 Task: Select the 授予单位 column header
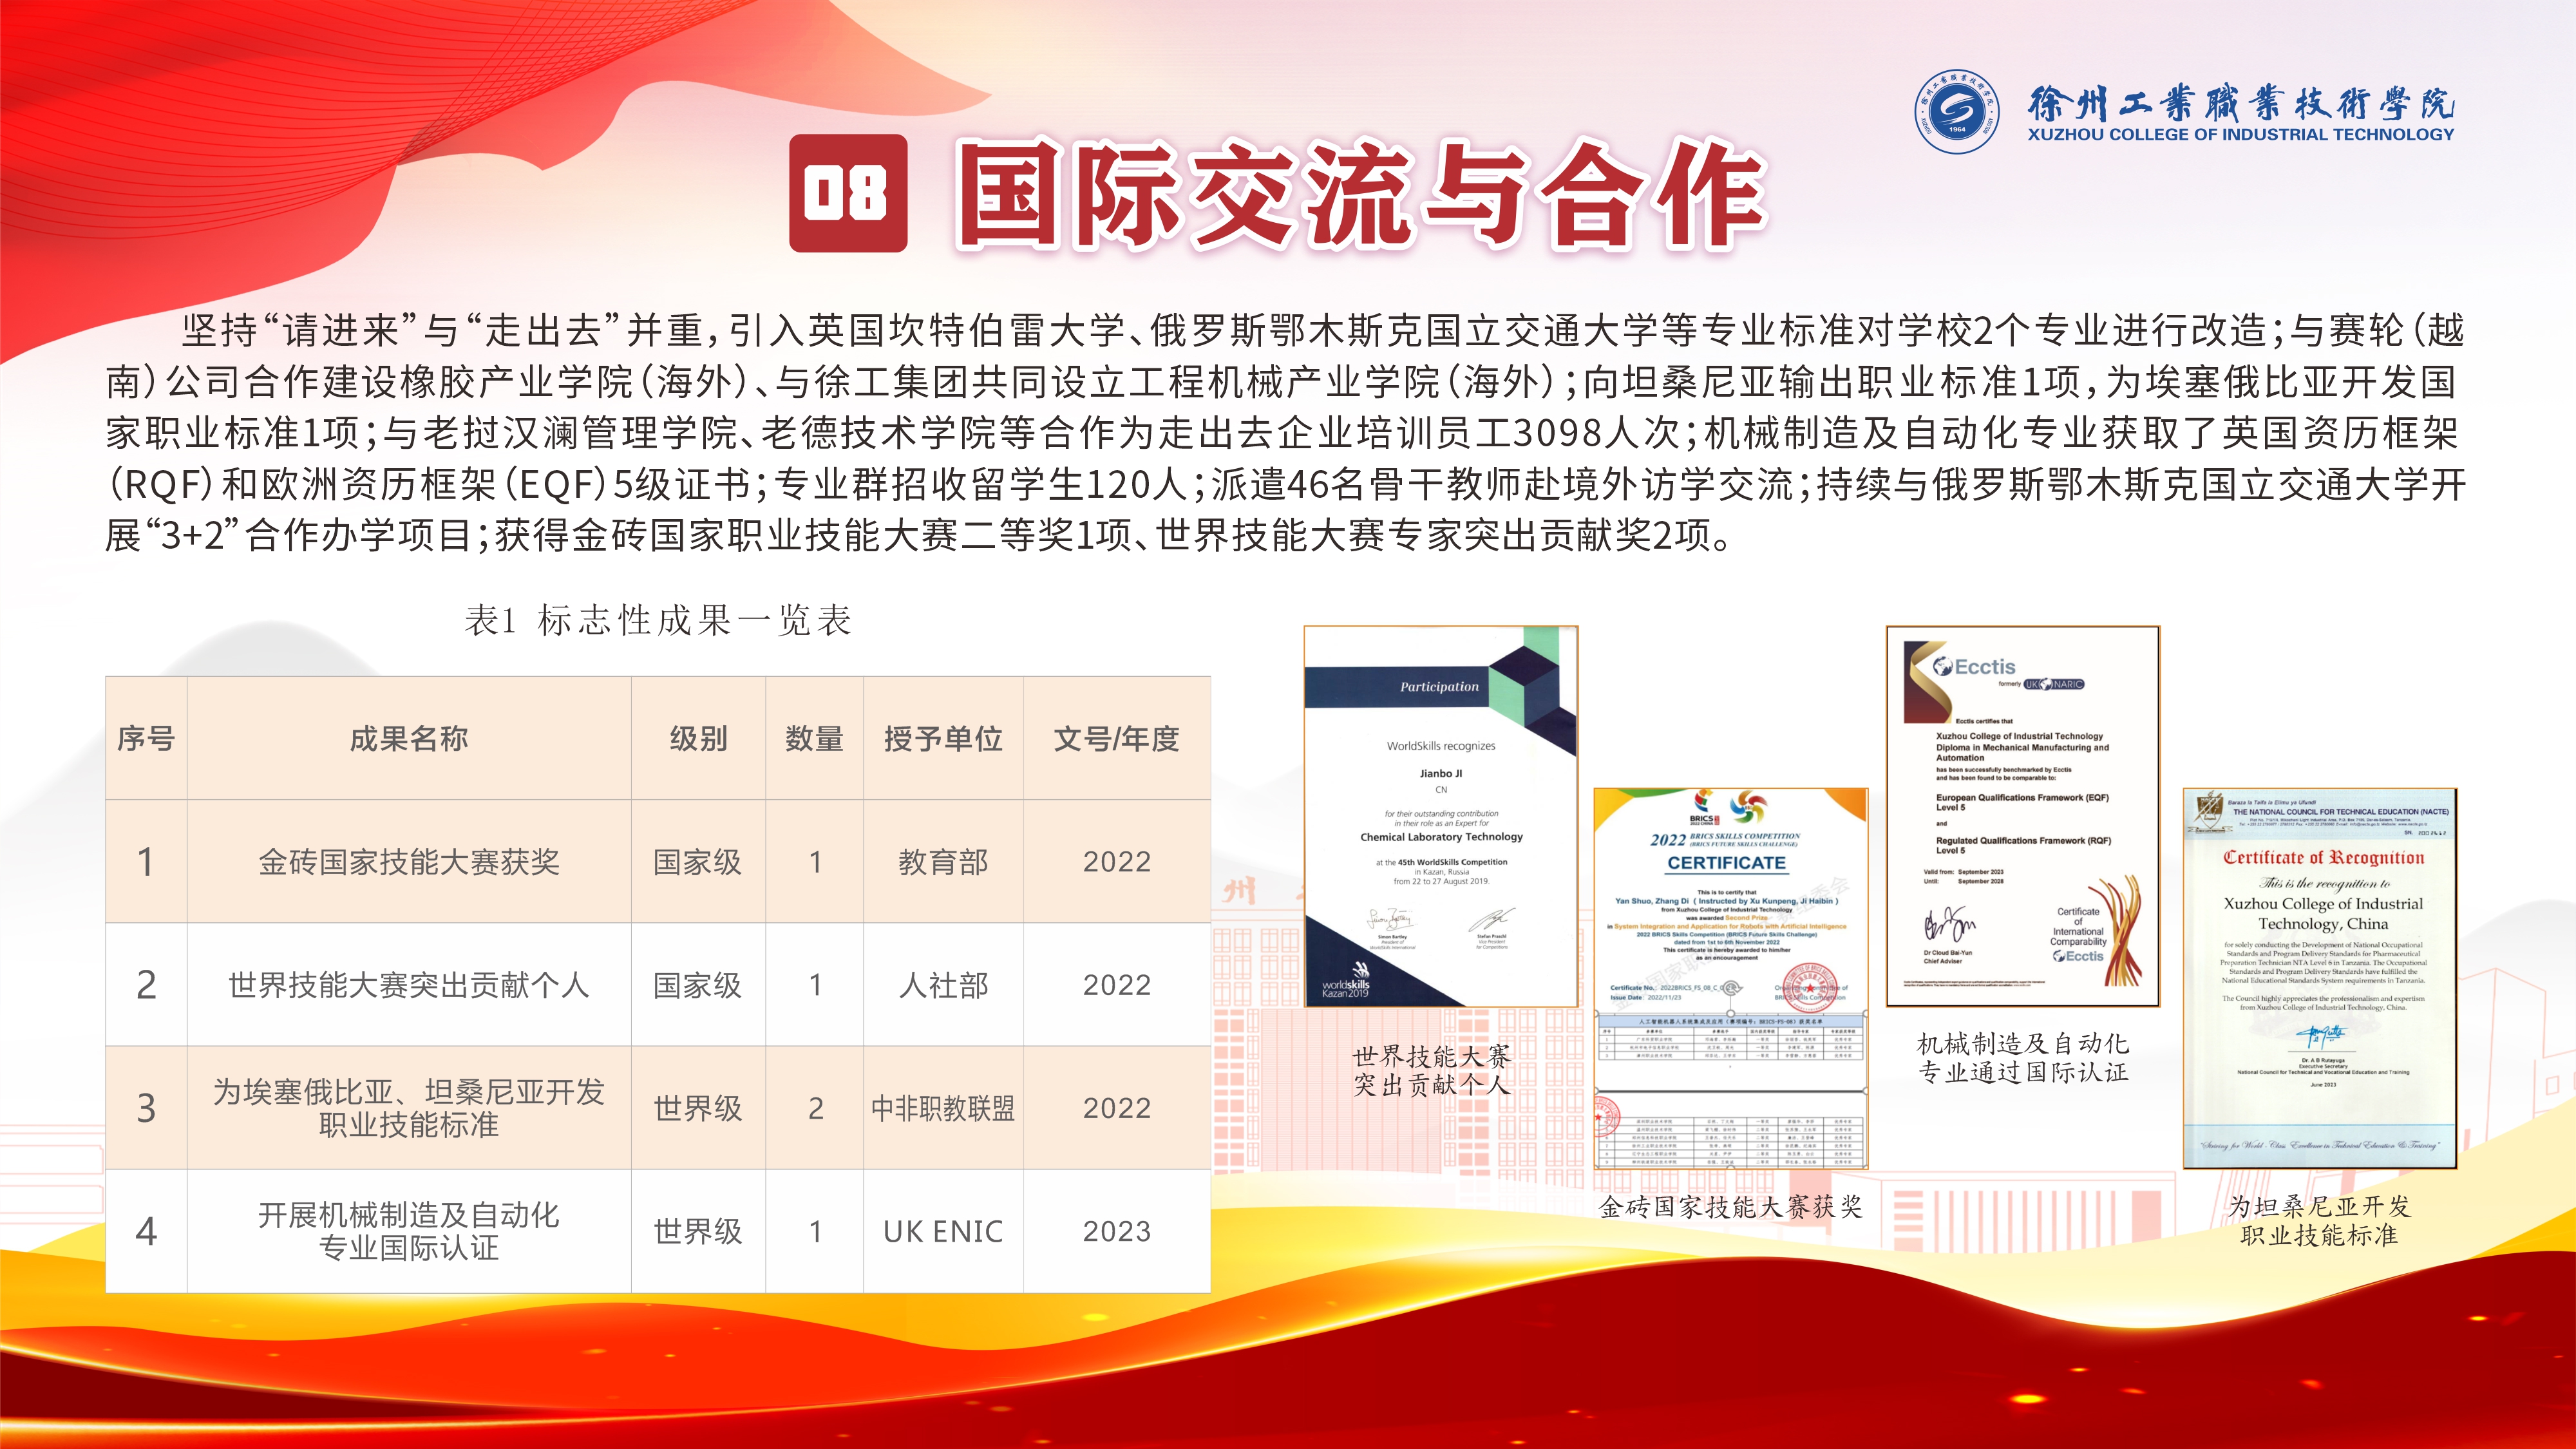[943, 739]
